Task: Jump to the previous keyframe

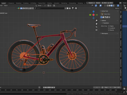Action: 46,87
